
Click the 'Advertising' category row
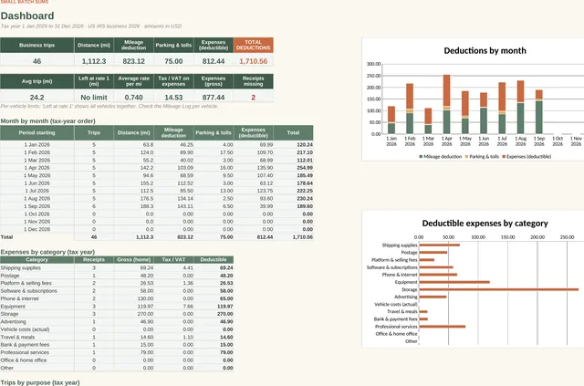pyautogui.click(x=117, y=321)
